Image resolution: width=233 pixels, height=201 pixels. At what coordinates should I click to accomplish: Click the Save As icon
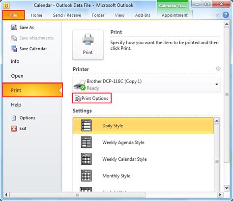14,28
